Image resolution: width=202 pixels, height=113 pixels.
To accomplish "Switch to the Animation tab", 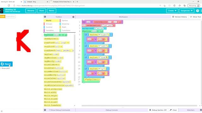I will click(x=10, y=16).
